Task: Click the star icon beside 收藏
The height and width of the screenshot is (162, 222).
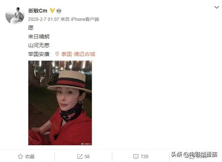Action: tap(20, 157)
